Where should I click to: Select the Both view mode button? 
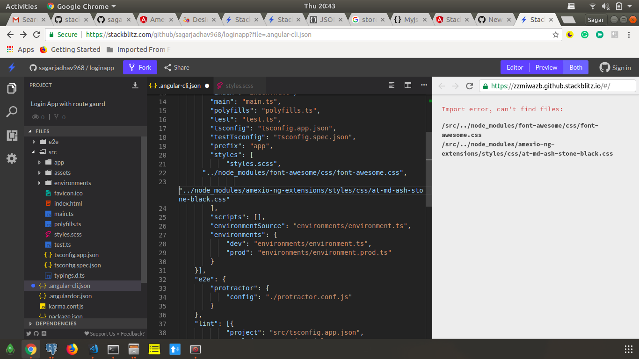575,67
